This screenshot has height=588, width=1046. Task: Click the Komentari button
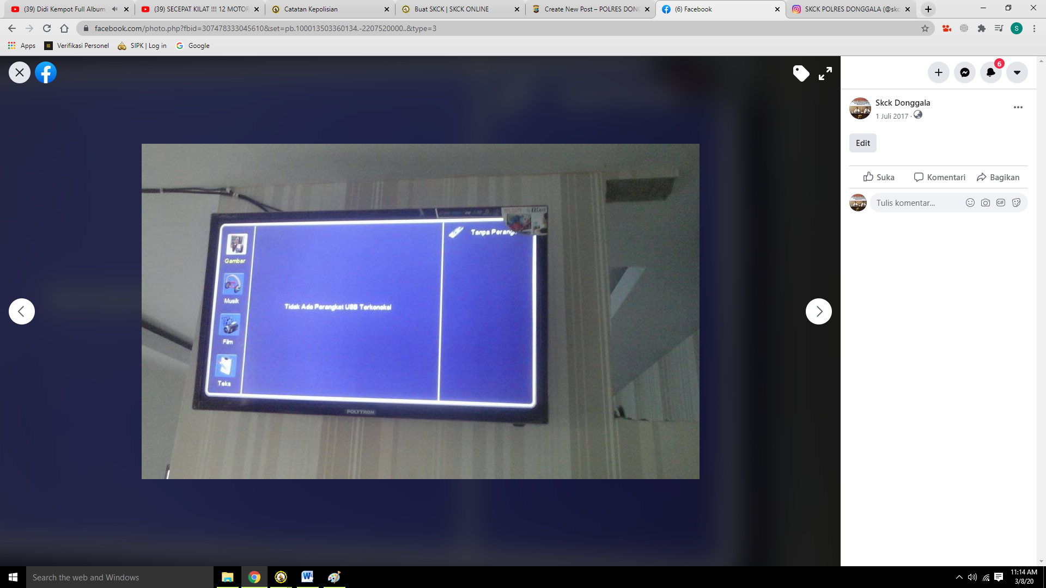click(x=939, y=177)
